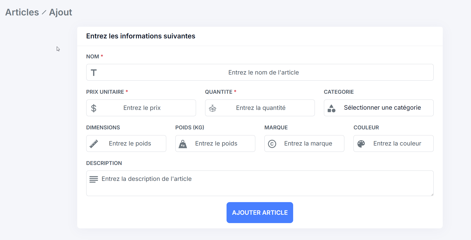The width and height of the screenshot is (471, 240).
Task: Click the copyright brand icon
Action: pos(272,144)
